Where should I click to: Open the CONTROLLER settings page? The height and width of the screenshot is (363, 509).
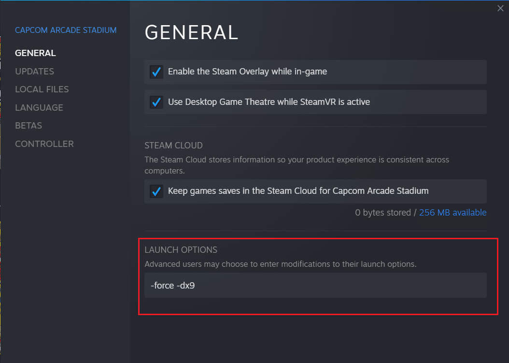[x=44, y=144]
